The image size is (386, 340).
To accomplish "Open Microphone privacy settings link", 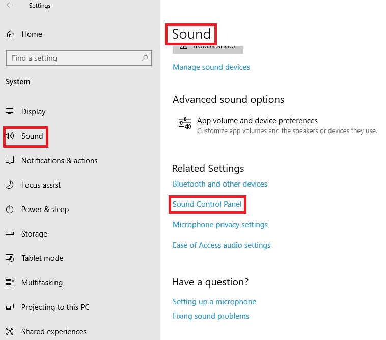I will click(x=220, y=225).
